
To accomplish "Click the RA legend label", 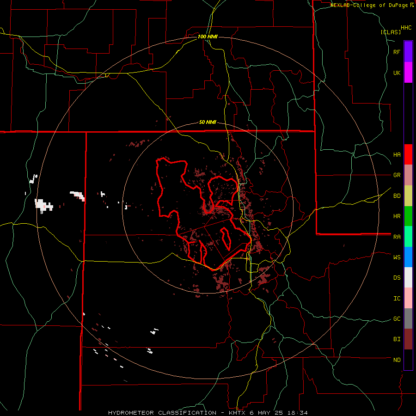I will [x=397, y=237].
